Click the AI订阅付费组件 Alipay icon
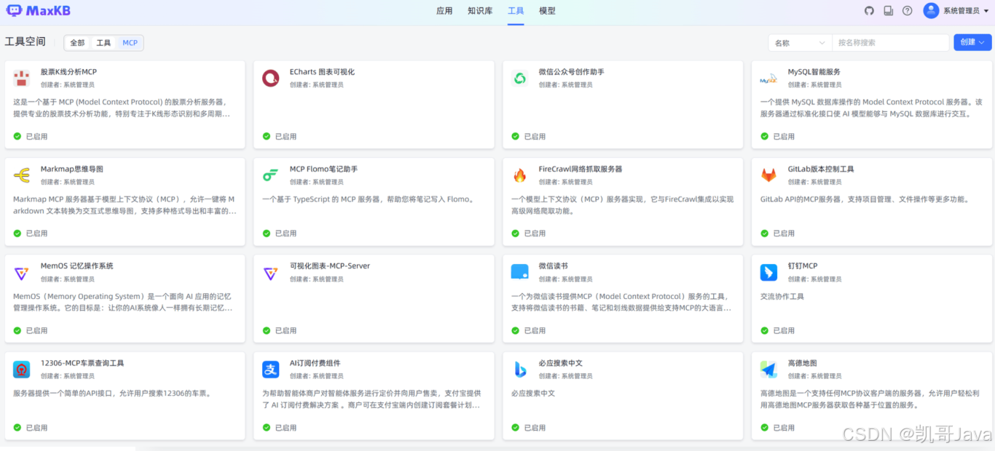 (x=271, y=370)
